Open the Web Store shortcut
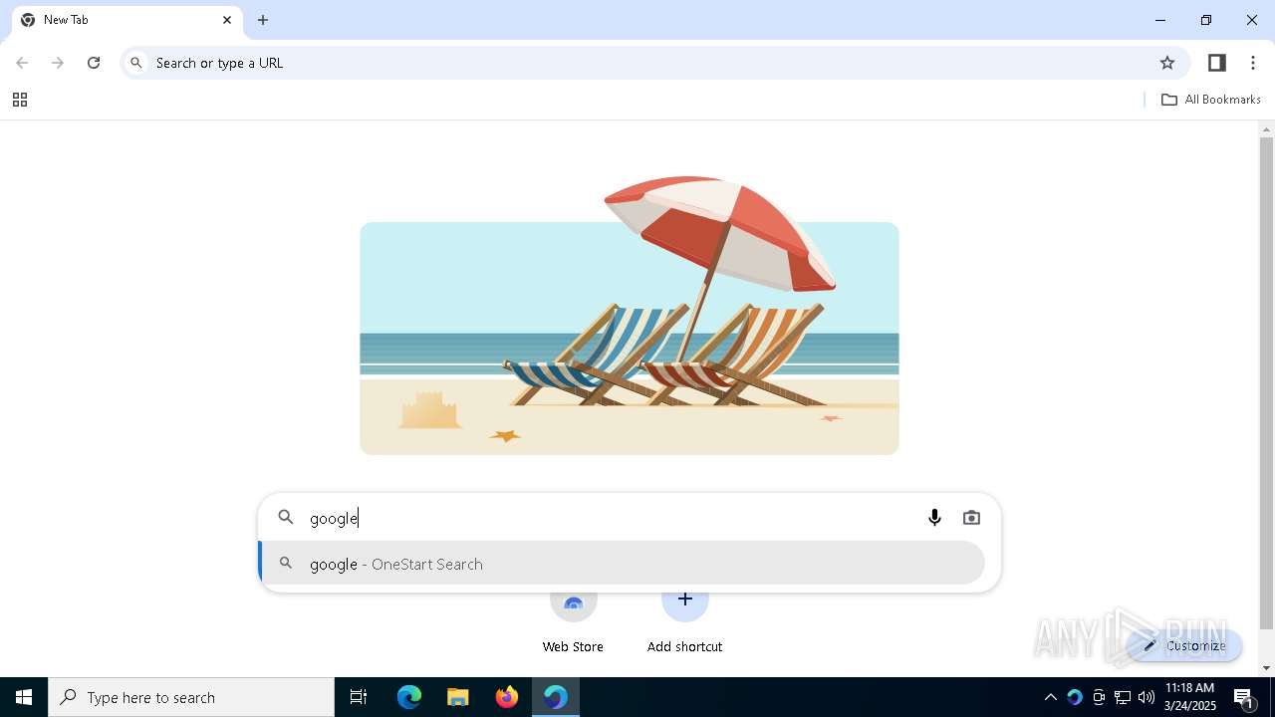 (x=573, y=623)
